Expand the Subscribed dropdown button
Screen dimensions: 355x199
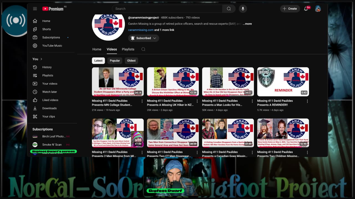tap(143, 38)
